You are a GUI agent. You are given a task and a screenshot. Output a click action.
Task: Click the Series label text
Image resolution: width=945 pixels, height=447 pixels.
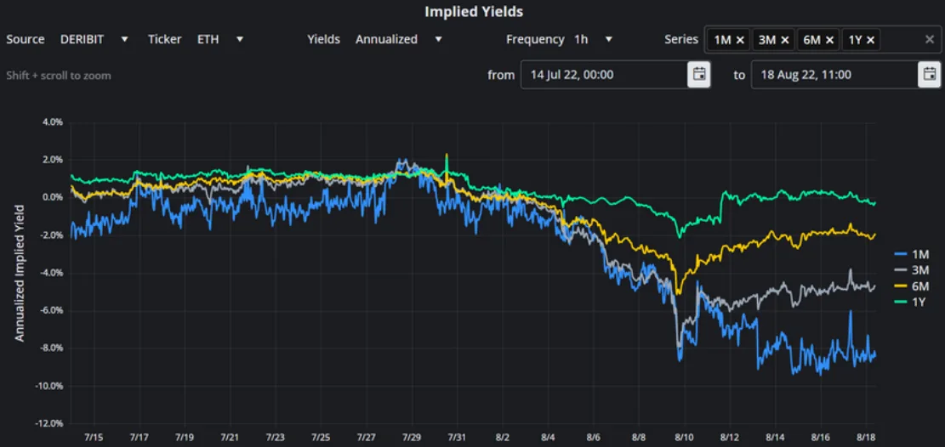coord(681,39)
